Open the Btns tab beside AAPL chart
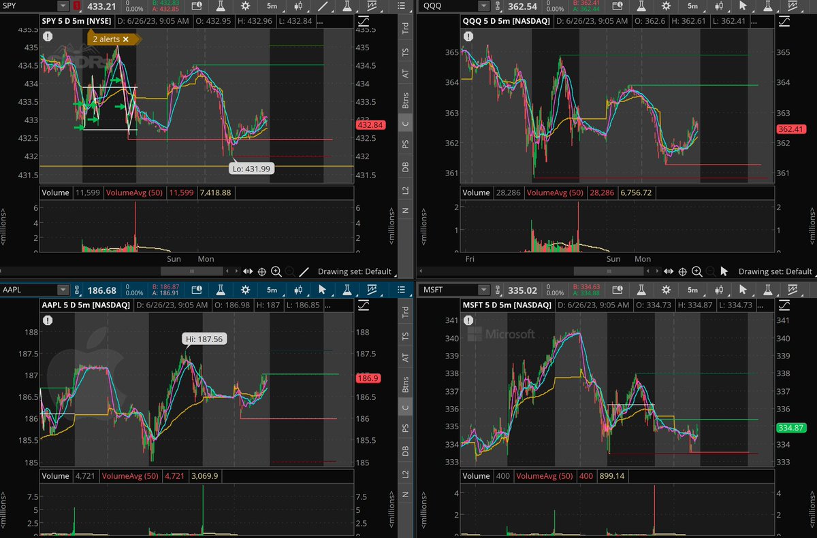 [x=406, y=383]
